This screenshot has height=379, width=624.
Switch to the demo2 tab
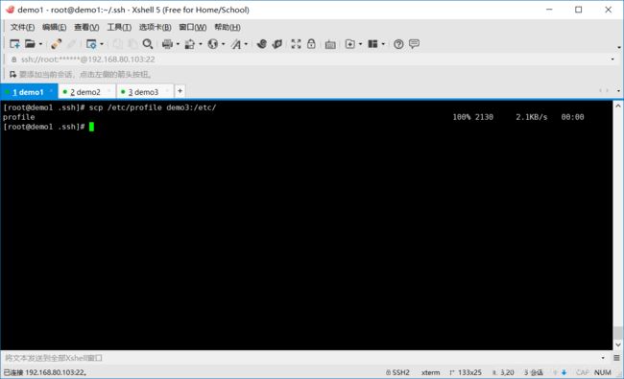click(85, 92)
